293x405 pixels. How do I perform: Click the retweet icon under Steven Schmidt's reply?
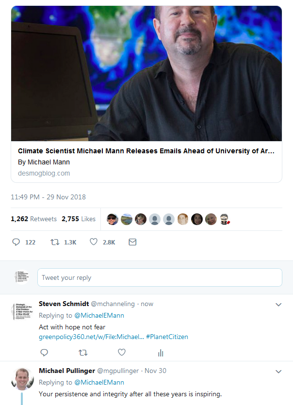83,352
